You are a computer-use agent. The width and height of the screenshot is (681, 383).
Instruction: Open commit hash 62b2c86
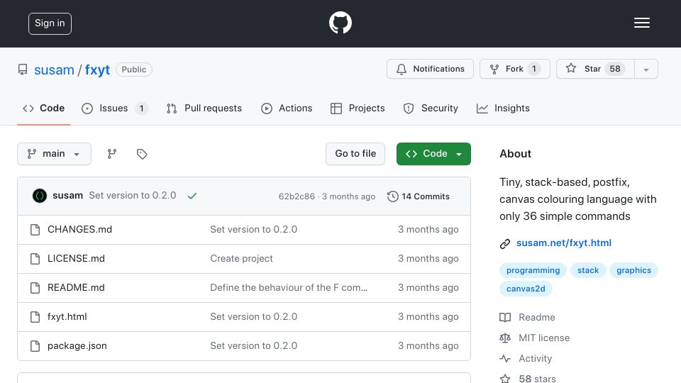tap(297, 196)
